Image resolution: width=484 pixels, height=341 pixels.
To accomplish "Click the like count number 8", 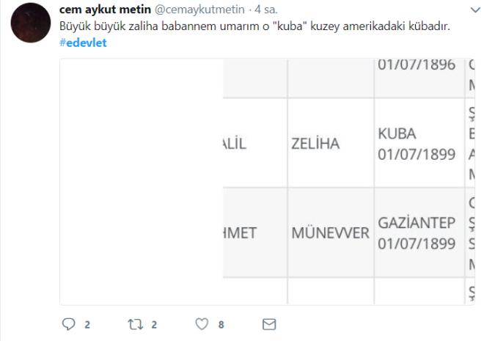I will pyautogui.click(x=221, y=324).
